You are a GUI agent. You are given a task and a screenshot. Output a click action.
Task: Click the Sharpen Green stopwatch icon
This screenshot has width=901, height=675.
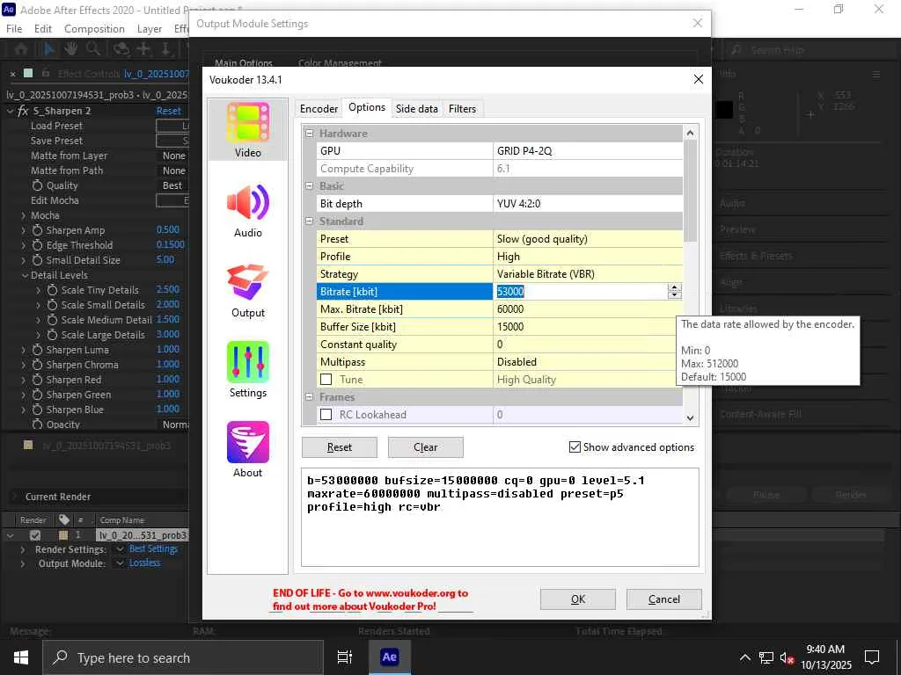pyautogui.click(x=37, y=395)
